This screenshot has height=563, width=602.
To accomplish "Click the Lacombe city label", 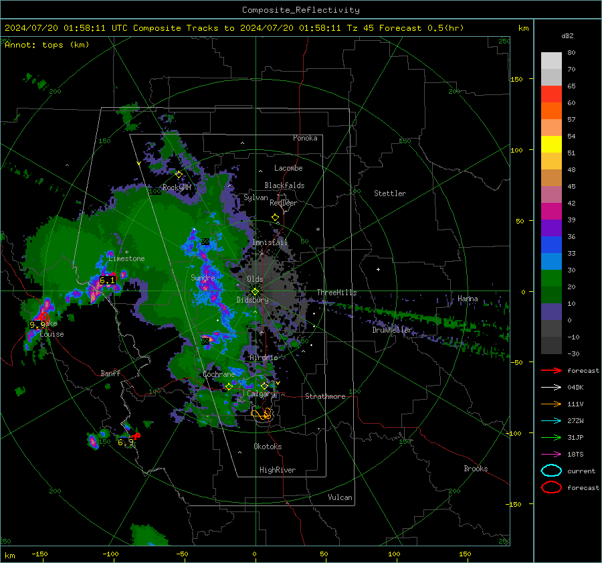I will 288,168.
